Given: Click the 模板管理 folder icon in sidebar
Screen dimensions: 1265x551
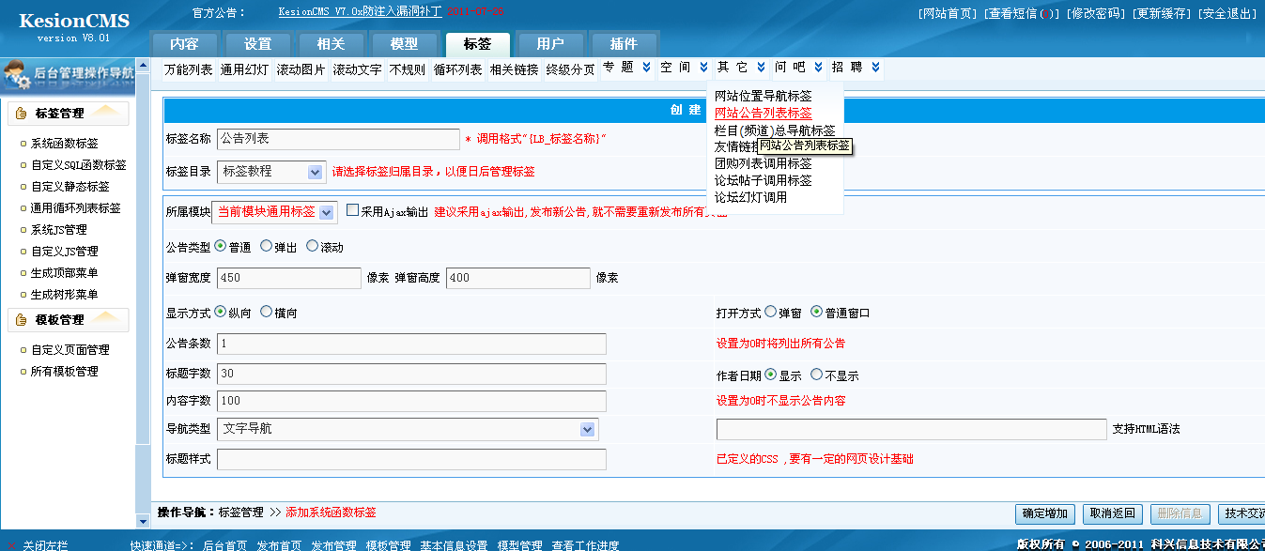Looking at the screenshot, I should click(19, 320).
